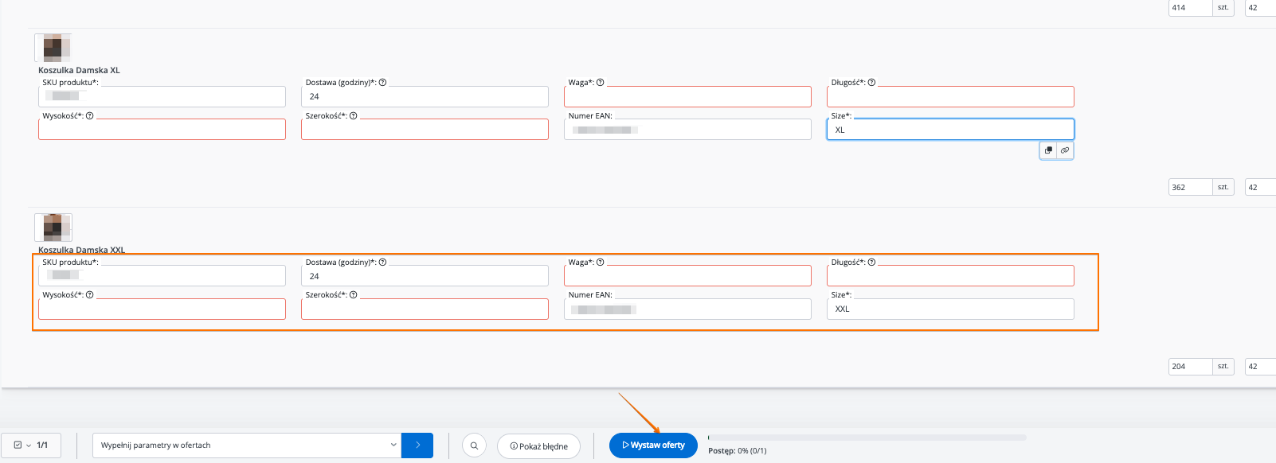
Task: Click the Waga field for Koszulka Damska XL
Action: click(687, 97)
